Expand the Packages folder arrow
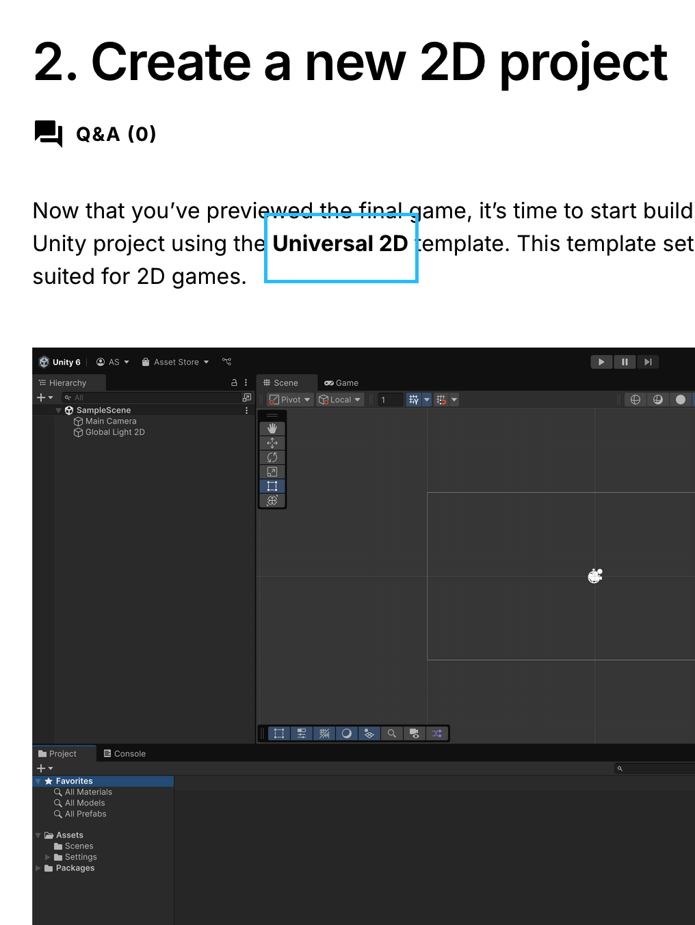Viewport: 695px width, 925px height. (38, 868)
